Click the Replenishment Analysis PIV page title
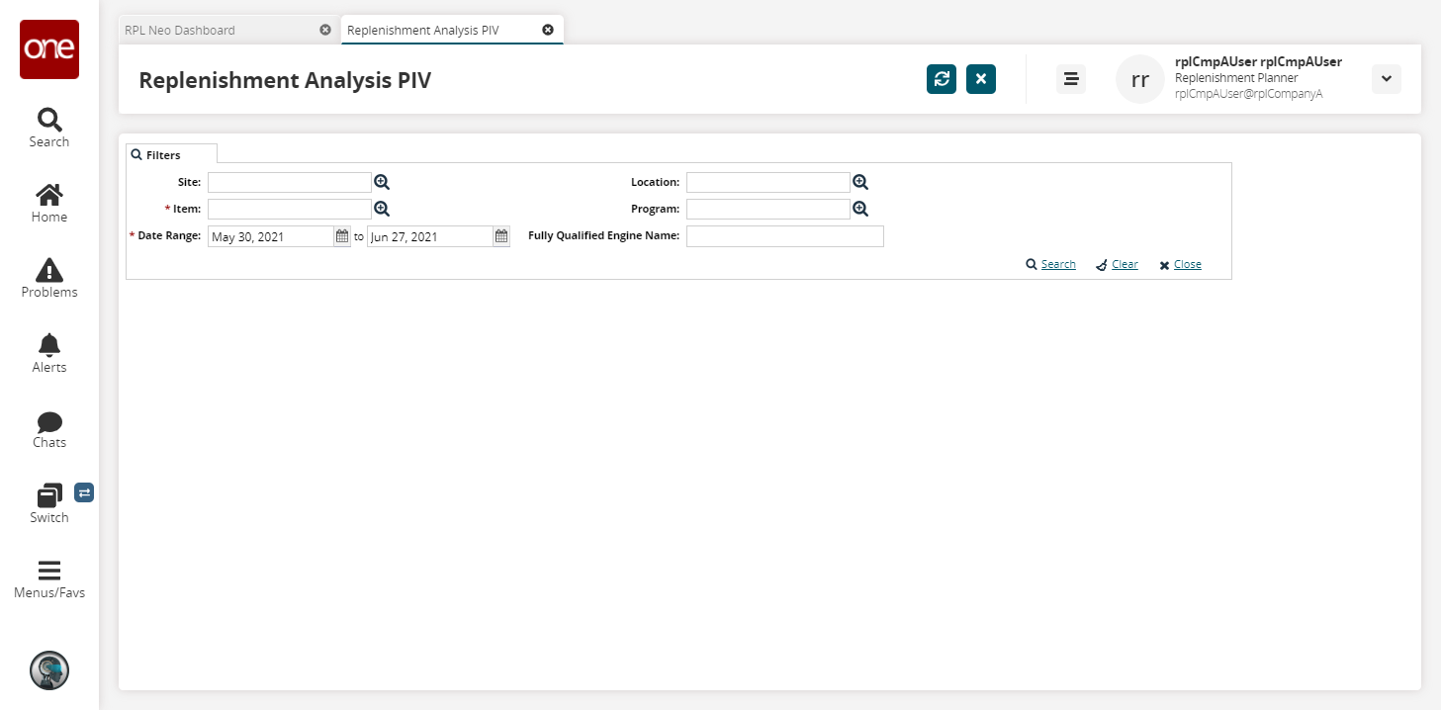 (285, 80)
